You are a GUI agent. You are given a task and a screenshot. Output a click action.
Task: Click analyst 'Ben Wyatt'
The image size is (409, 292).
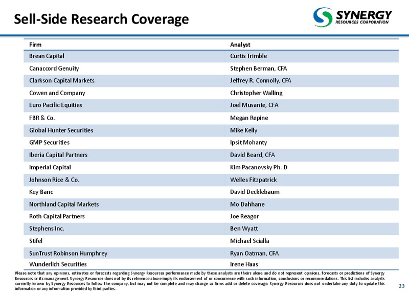[244, 229]
